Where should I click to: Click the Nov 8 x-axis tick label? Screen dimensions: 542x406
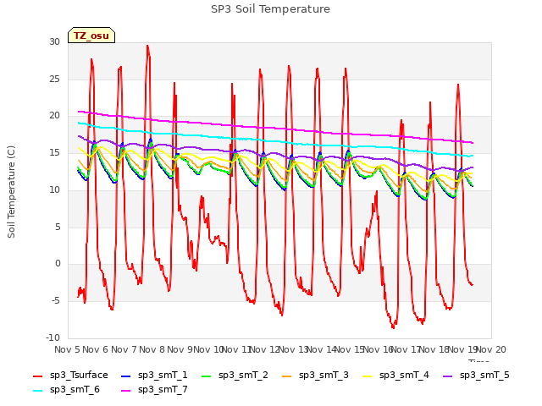tap(152, 349)
